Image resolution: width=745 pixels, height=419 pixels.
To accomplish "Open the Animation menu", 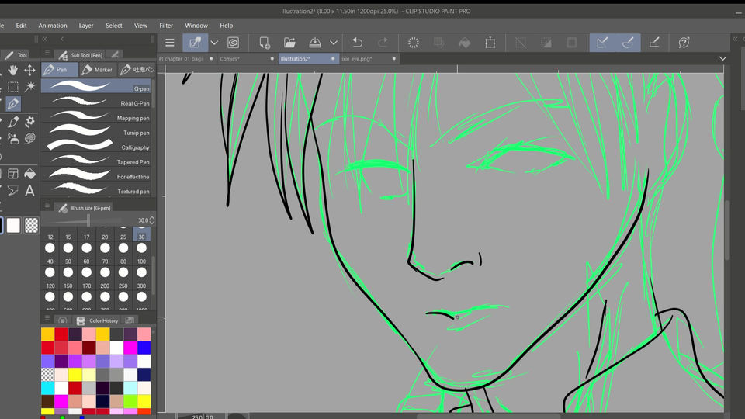I will tap(53, 26).
